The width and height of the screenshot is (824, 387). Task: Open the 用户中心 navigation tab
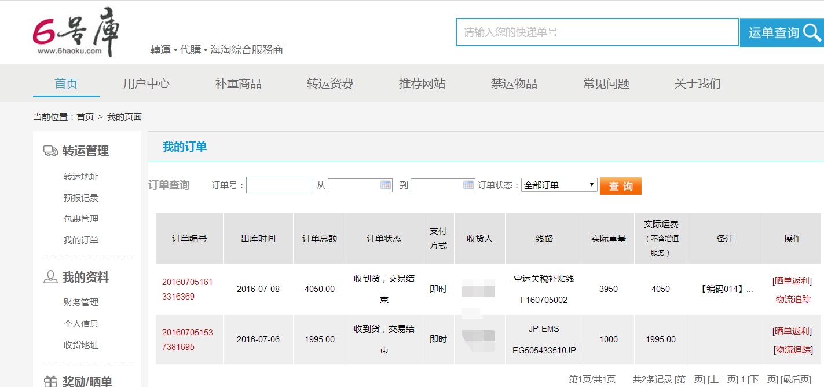coord(146,83)
